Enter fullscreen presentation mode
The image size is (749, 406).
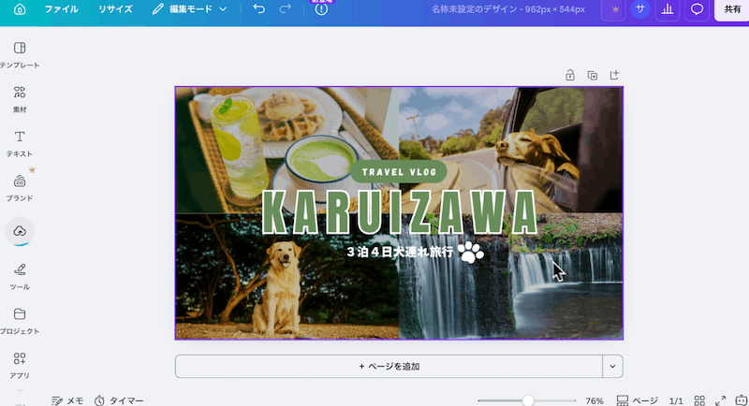tap(720, 400)
